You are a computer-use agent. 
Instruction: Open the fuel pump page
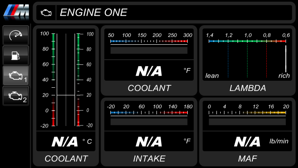(x=16, y=56)
